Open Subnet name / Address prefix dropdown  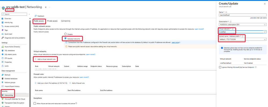pyautogui.click(x=243, y=39)
